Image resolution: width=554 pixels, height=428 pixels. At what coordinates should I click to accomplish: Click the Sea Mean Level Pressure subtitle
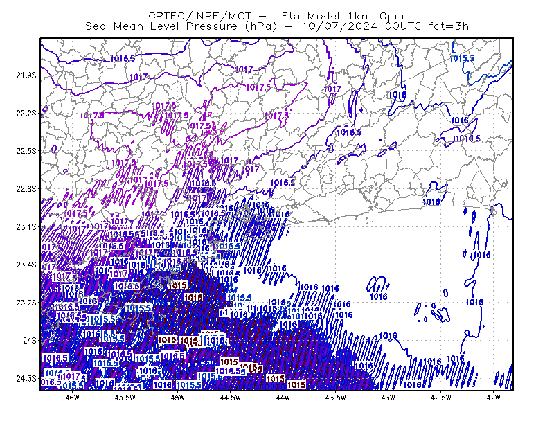[x=277, y=26]
